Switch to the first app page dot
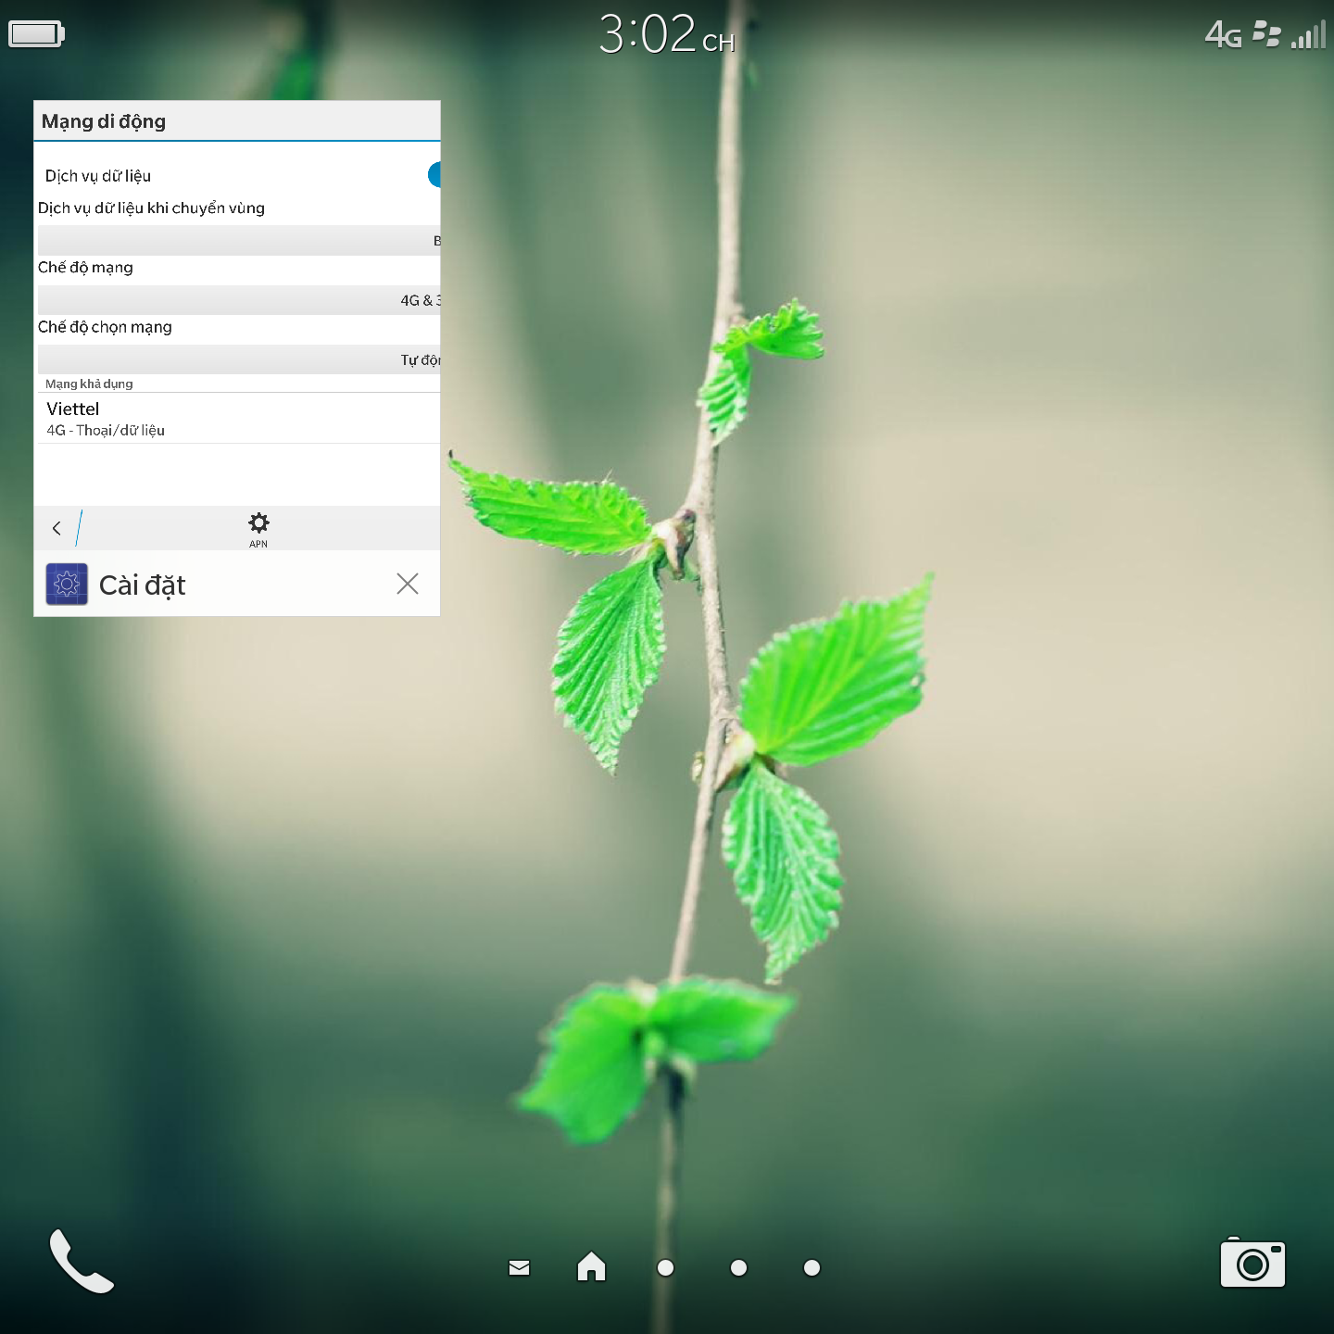Image resolution: width=1334 pixels, height=1334 pixels. click(665, 1267)
